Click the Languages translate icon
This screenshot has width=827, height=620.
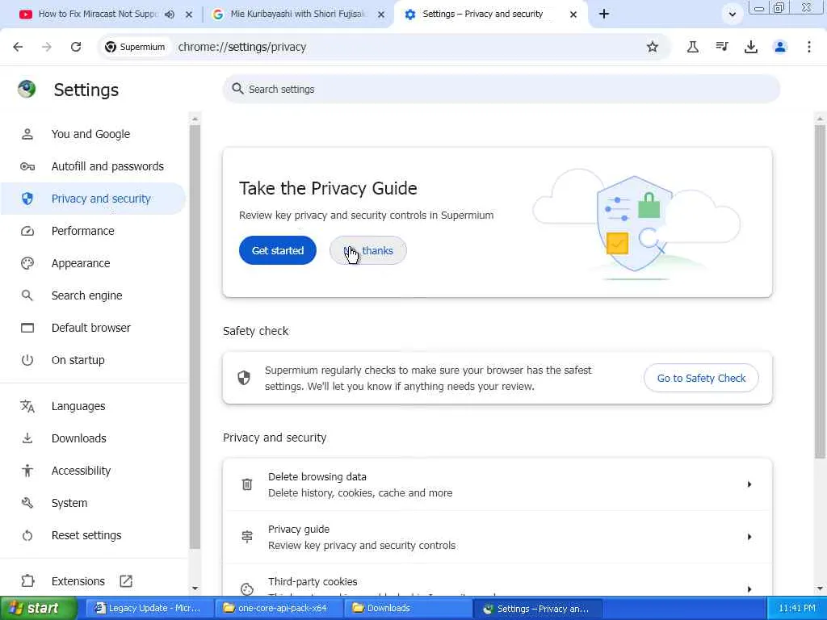[27, 406]
